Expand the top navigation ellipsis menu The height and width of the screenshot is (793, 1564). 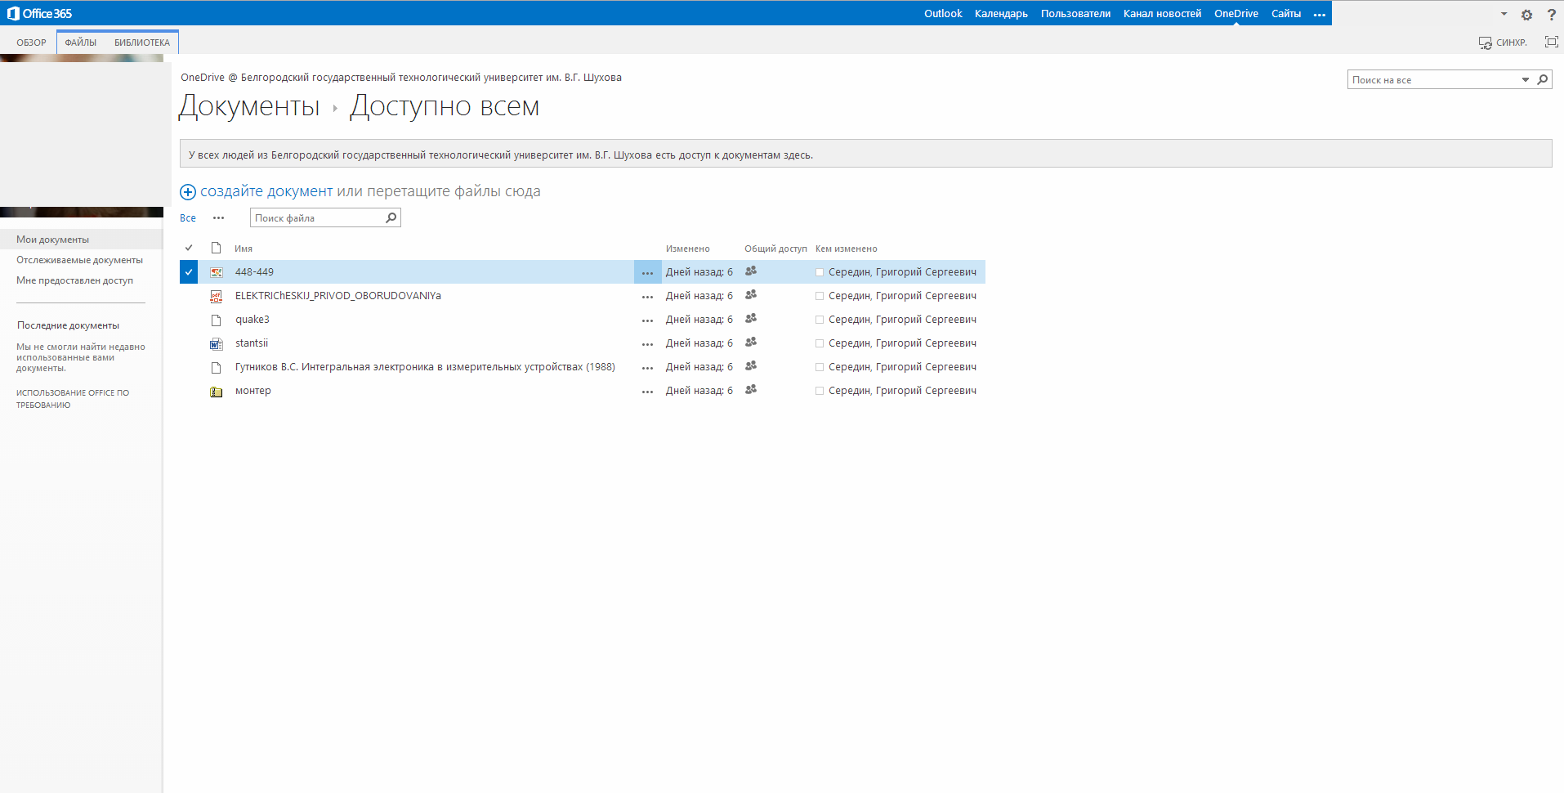pyautogui.click(x=1319, y=15)
